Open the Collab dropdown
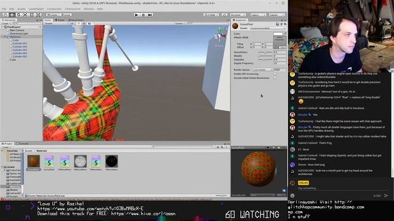 tap(211, 15)
